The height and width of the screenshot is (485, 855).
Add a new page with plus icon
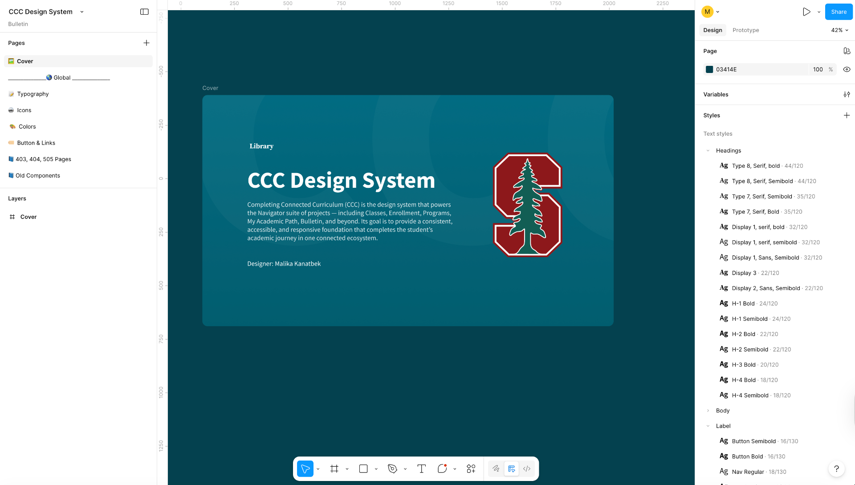coord(146,43)
